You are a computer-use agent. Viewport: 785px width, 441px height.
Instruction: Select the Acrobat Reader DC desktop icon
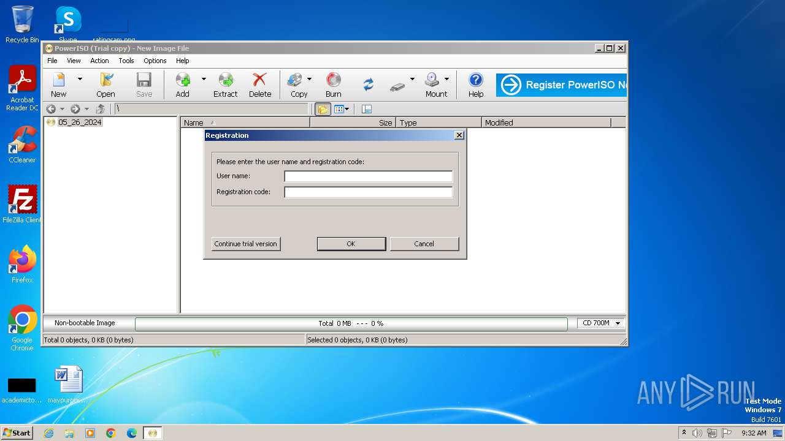click(22, 88)
